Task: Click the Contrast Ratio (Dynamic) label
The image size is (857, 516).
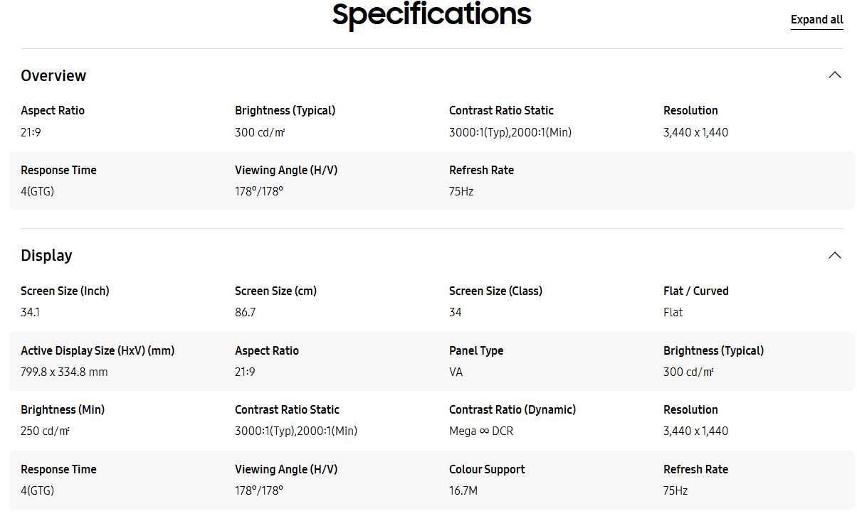Action: pyautogui.click(x=512, y=409)
